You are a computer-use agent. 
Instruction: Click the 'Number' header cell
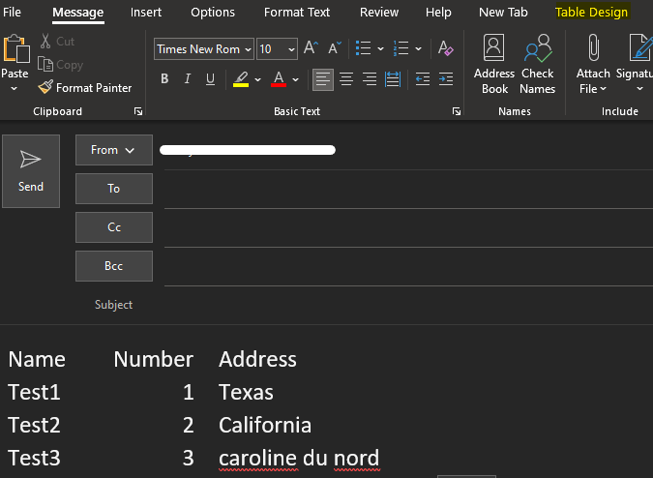[153, 359]
